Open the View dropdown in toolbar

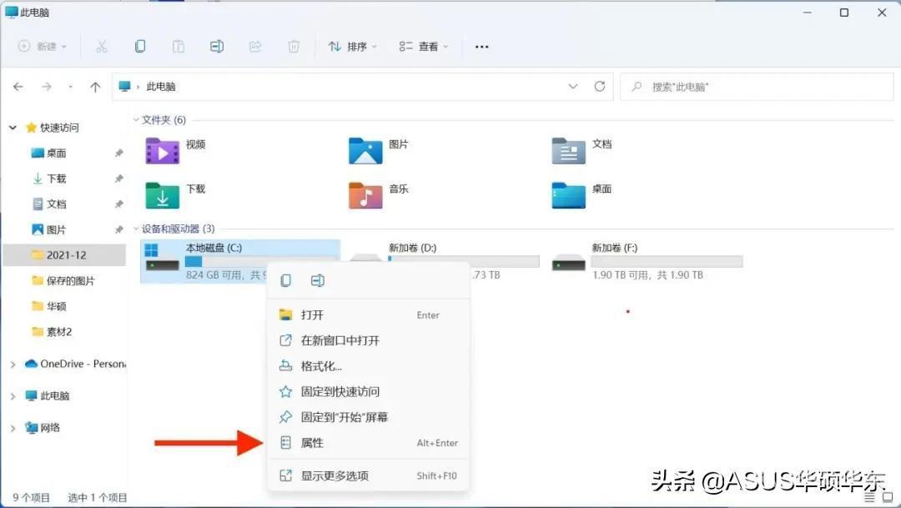click(x=423, y=47)
